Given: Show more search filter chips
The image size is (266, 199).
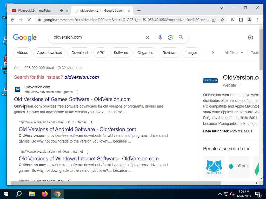Looking at the screenshot, I should pos(213,53).
